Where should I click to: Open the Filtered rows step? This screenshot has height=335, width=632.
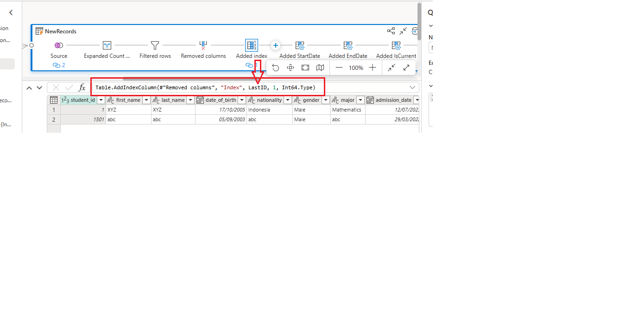pyautogui.click(x=155, y=45)
